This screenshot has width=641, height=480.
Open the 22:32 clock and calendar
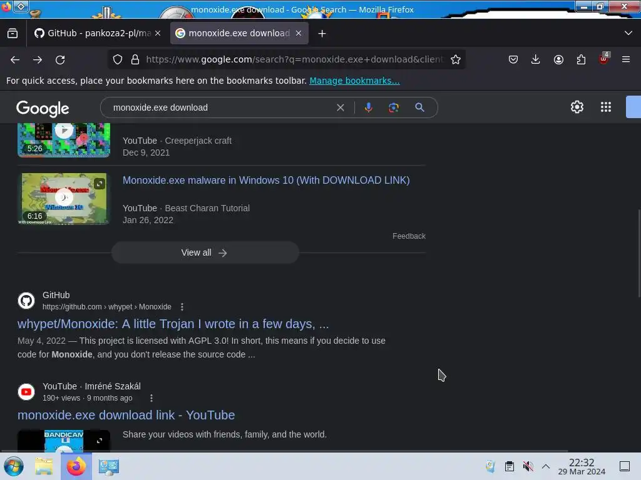[582, 466]
